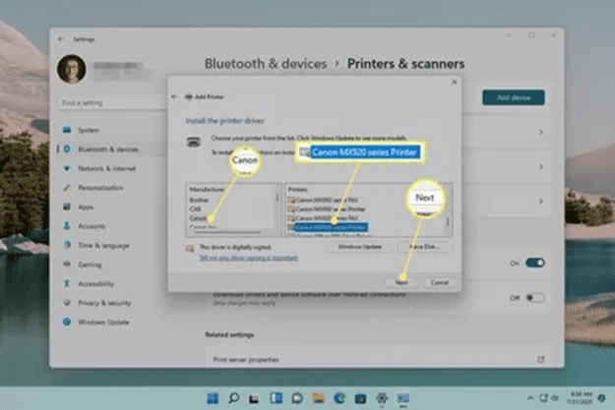
Task: Click the Settings window back arrow
Action: click(x=61, y=39)
